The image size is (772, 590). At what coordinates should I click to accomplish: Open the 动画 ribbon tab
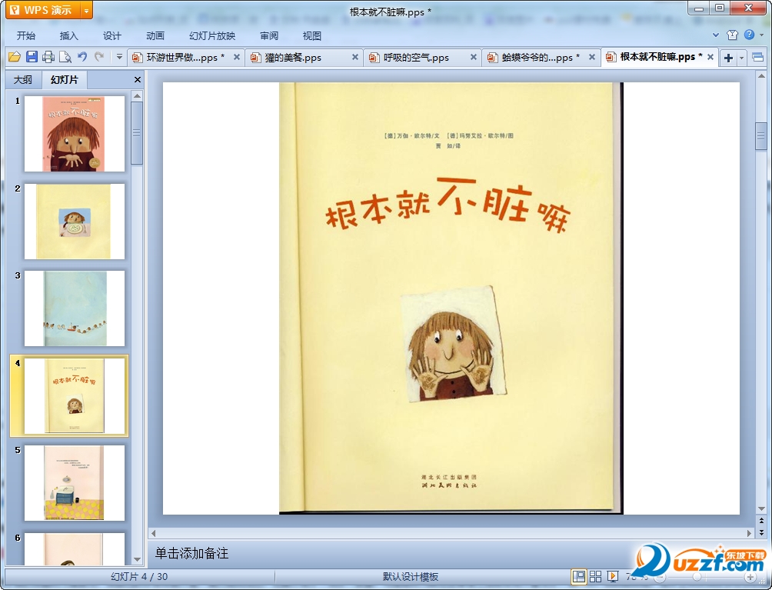[155, 35]
